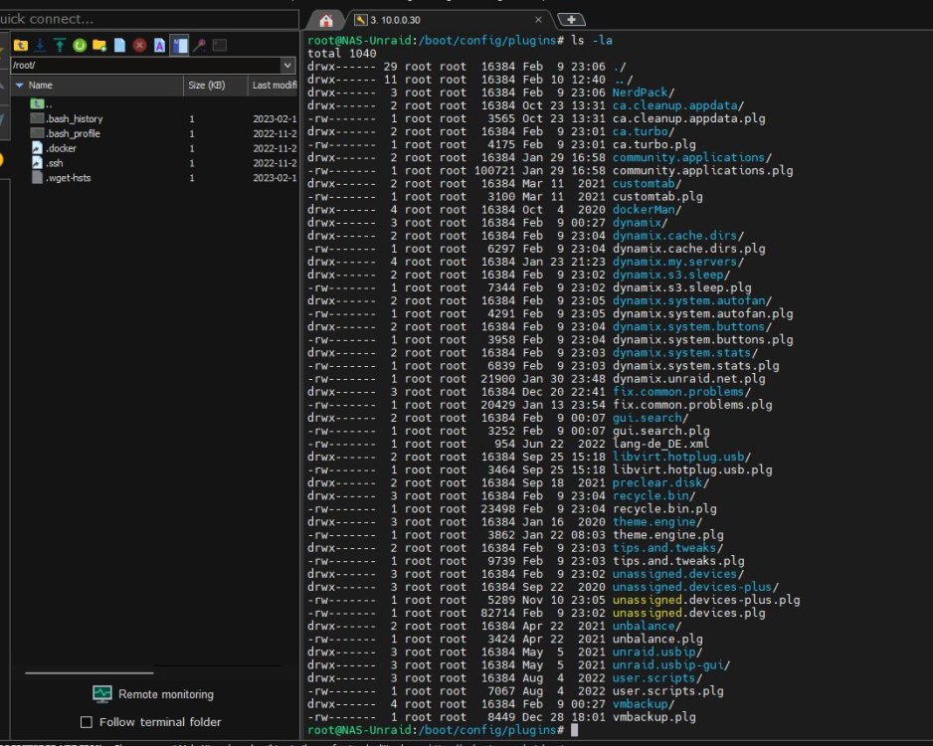
Task: Click the upload arrow icon in SFTP toolbar
Action: point(60,45)
